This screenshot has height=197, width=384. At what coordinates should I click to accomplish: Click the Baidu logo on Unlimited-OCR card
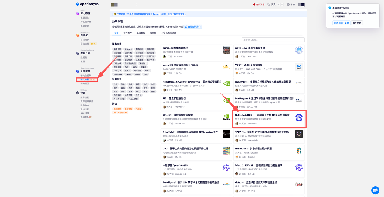point(299,117)
